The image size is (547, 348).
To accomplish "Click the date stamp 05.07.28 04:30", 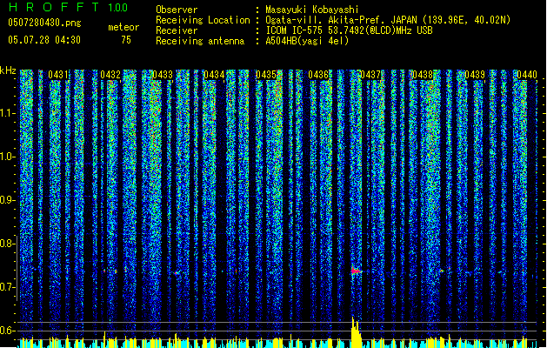I will coord(44,40).
